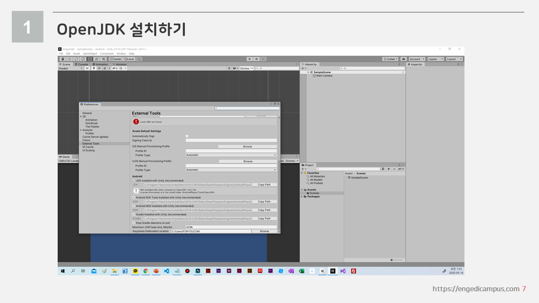Screen dimensions: 539x303
Task: Collapse the SampleScene tree in Hierarchy
Action: [x=308, y=72]
